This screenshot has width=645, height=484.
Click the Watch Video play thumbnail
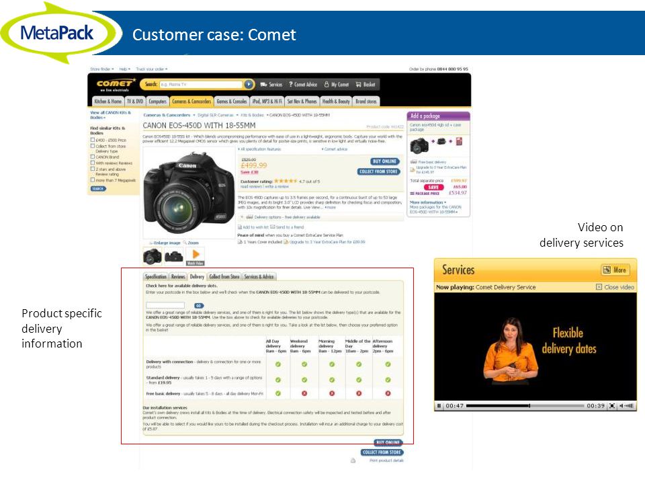point(196,256)
